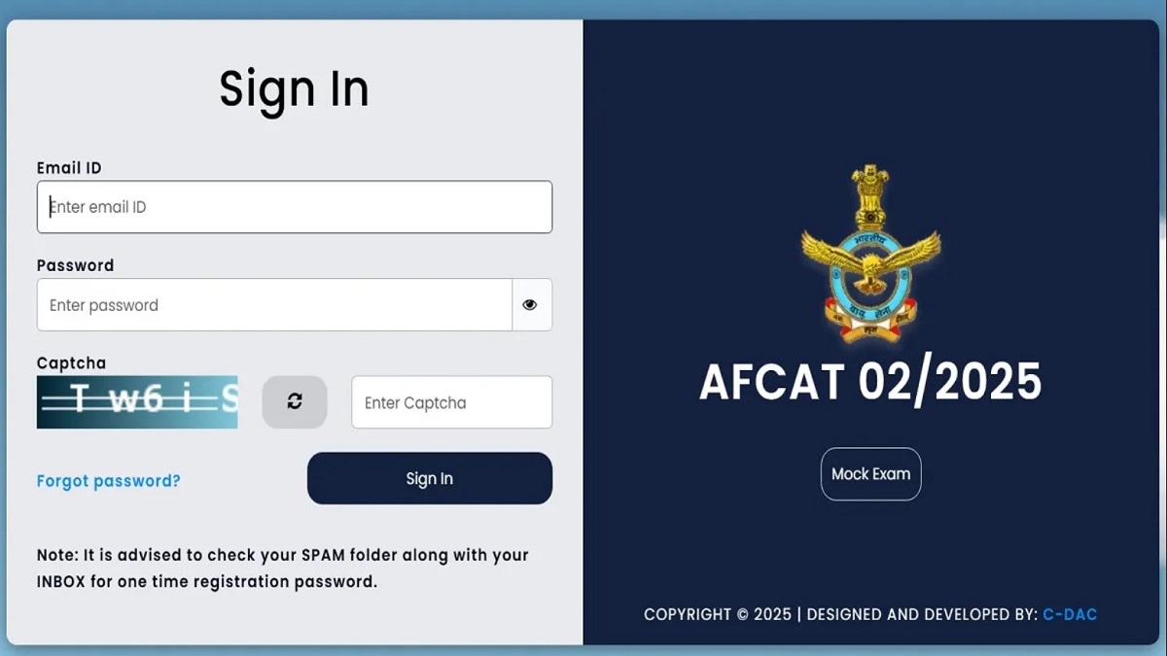Launch the Mock Exam button

pos(870,474)
